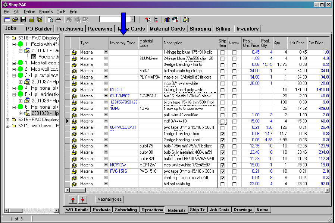Viewport: 335px width, 223px height.
Task: Open the Type dropdown in first material row
Action: pyautogui.click(x=106, y=52)
